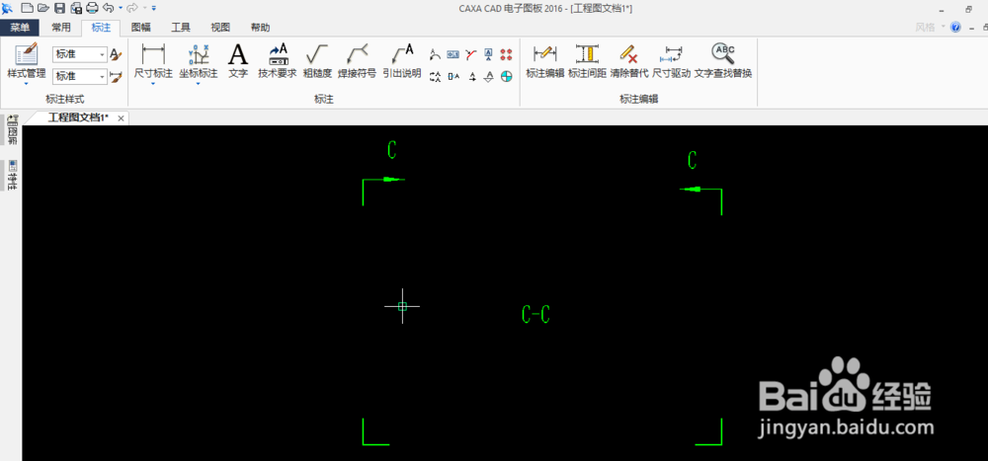The image size is (988, 461).
Task: Click the datum symbol icon with boxed A
Action: coord(488,55)
